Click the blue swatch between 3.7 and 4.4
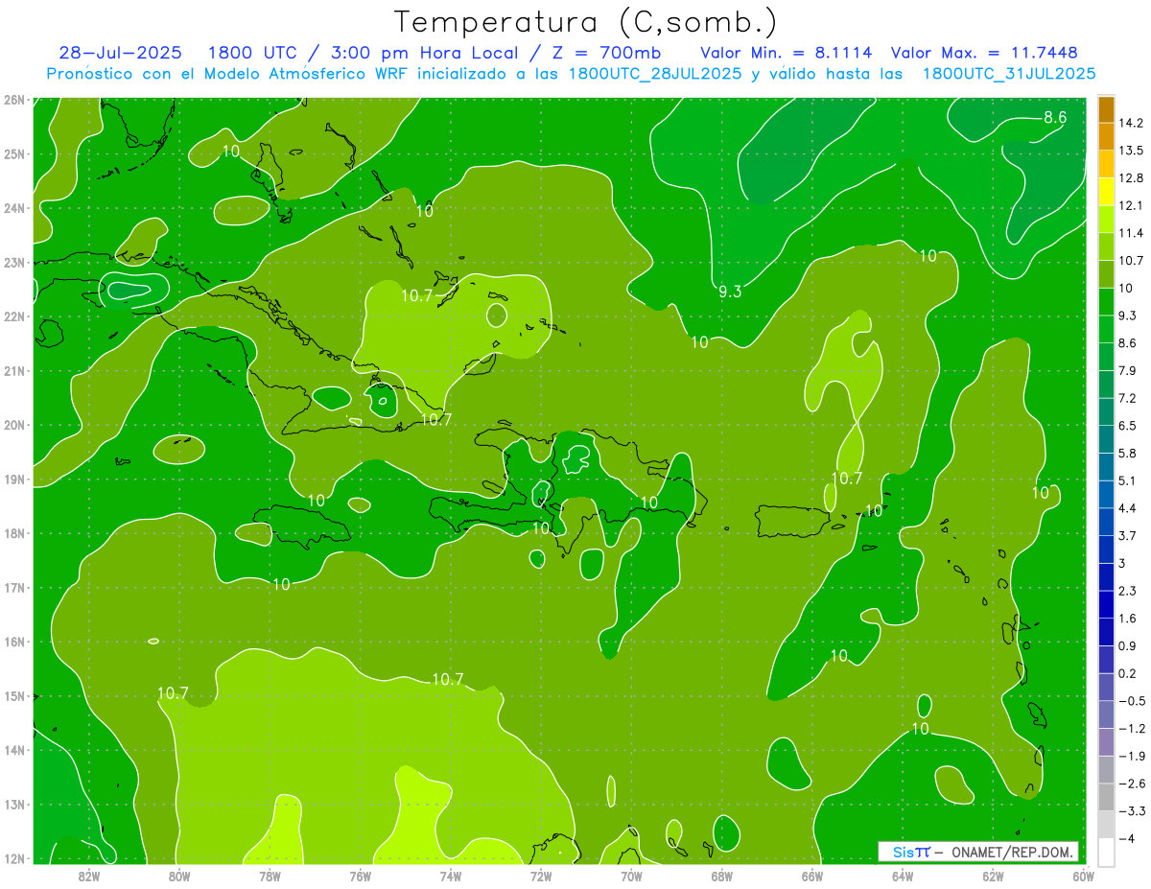 pos(1106,521)
